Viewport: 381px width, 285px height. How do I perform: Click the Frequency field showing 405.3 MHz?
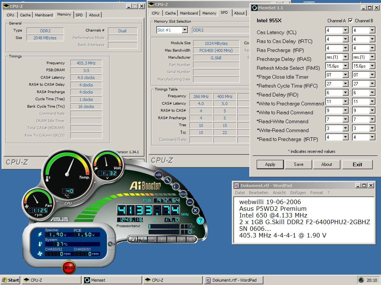pyautogui.click(x=86, y=63)
